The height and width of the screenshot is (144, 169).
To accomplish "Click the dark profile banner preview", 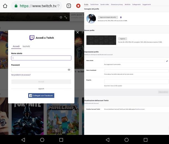I will (x=101, y=40).
